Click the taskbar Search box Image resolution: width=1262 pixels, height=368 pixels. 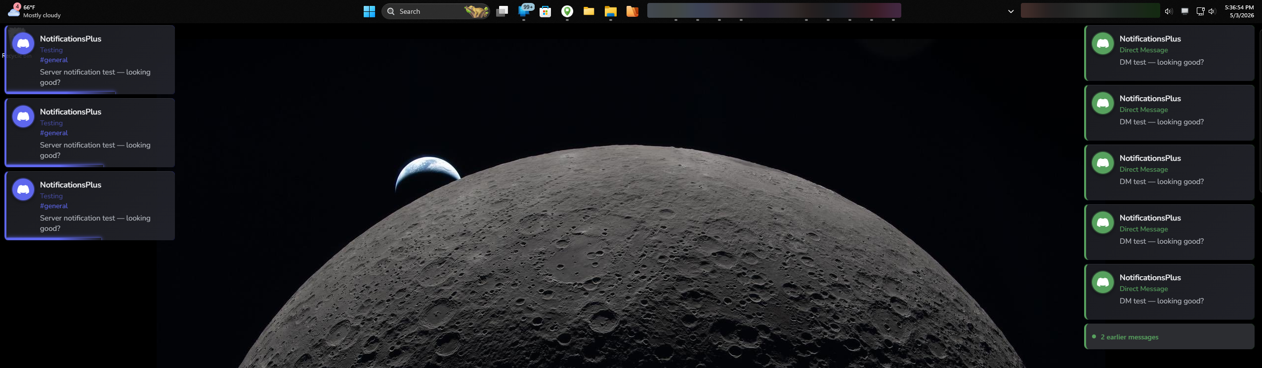[435, 11]
